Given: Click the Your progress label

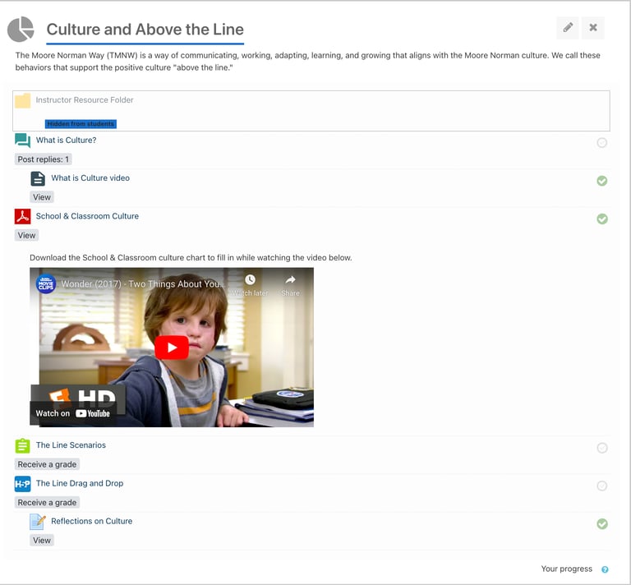Looking at the screenshot, I should tap(567, 569).
